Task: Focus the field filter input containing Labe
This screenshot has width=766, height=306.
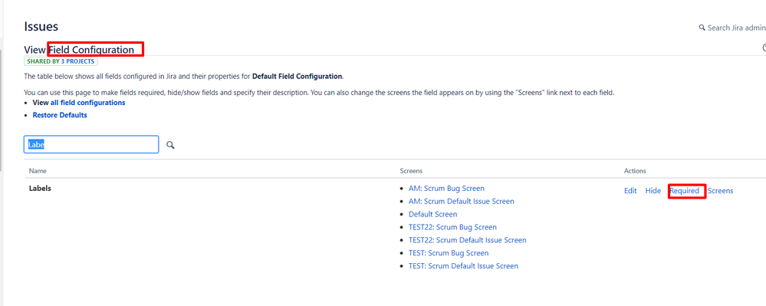Action: click(91, 145)
